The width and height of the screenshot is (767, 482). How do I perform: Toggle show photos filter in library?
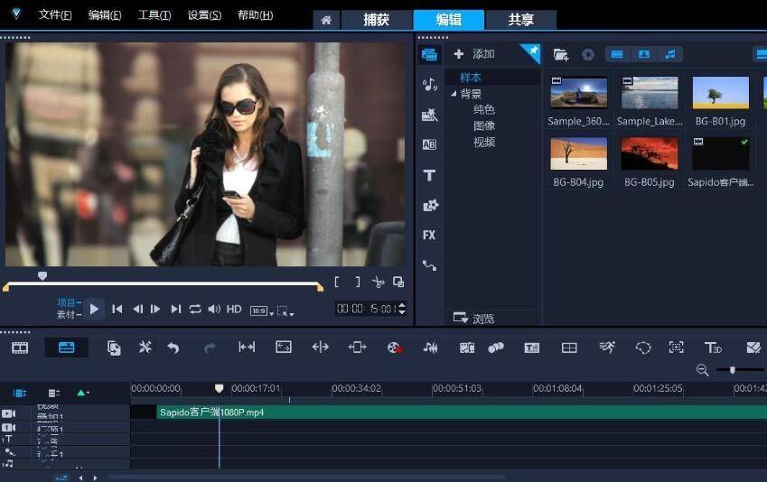coord(644,54)
